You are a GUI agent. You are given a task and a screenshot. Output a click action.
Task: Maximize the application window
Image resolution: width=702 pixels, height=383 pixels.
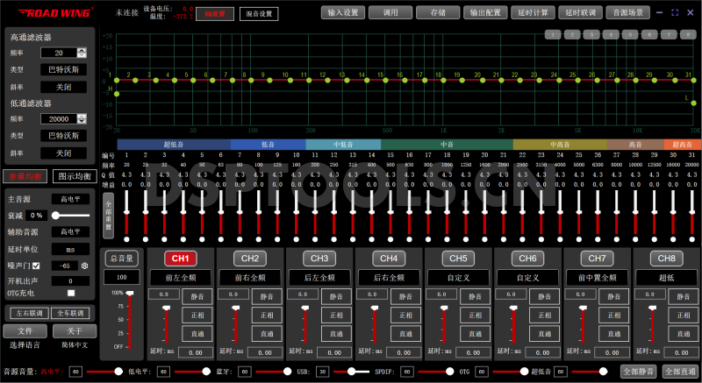[x=674, y=13]
